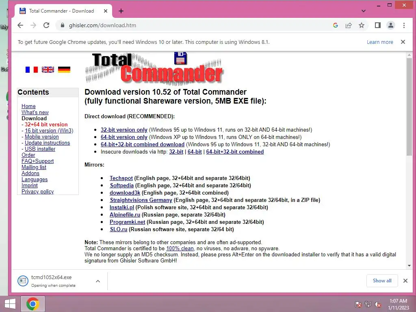Open the Alpinefile.ru mirror
This screenshot has height=312, width=416.
pos(125,214)
